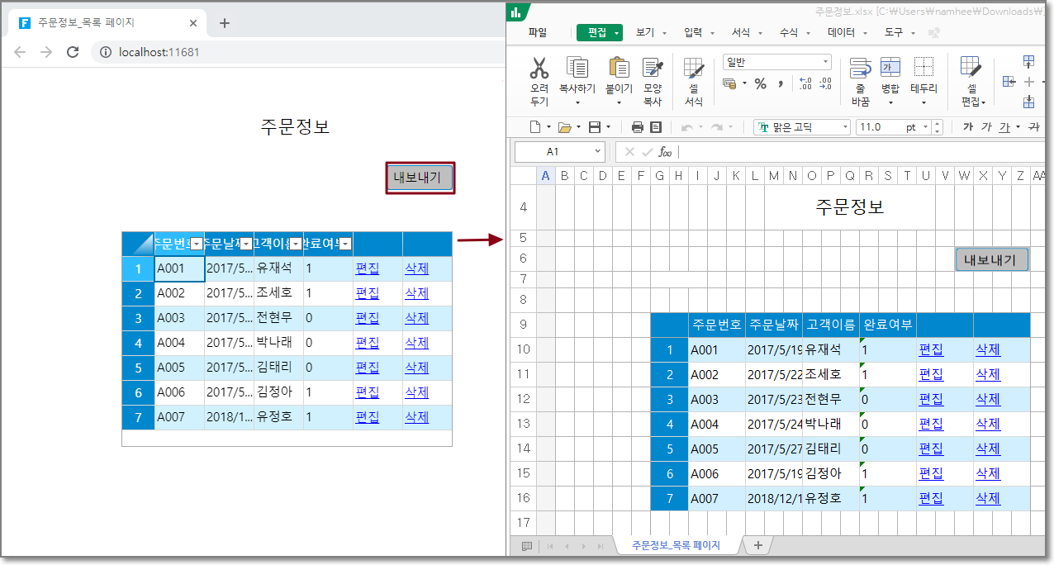Expand the 일반 number format dropdown

coord(825,62)
